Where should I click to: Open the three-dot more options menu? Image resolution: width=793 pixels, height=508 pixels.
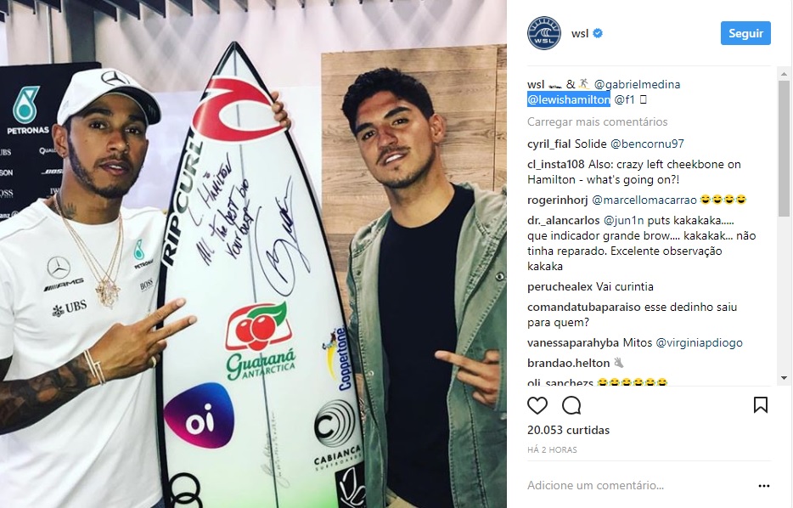point(763,486)
